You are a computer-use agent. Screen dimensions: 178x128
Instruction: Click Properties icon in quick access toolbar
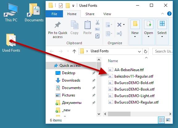coord(61,6)
